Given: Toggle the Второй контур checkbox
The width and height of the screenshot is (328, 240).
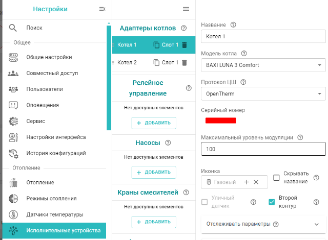Looking at the screenshot, I should [x=272, y=202].
